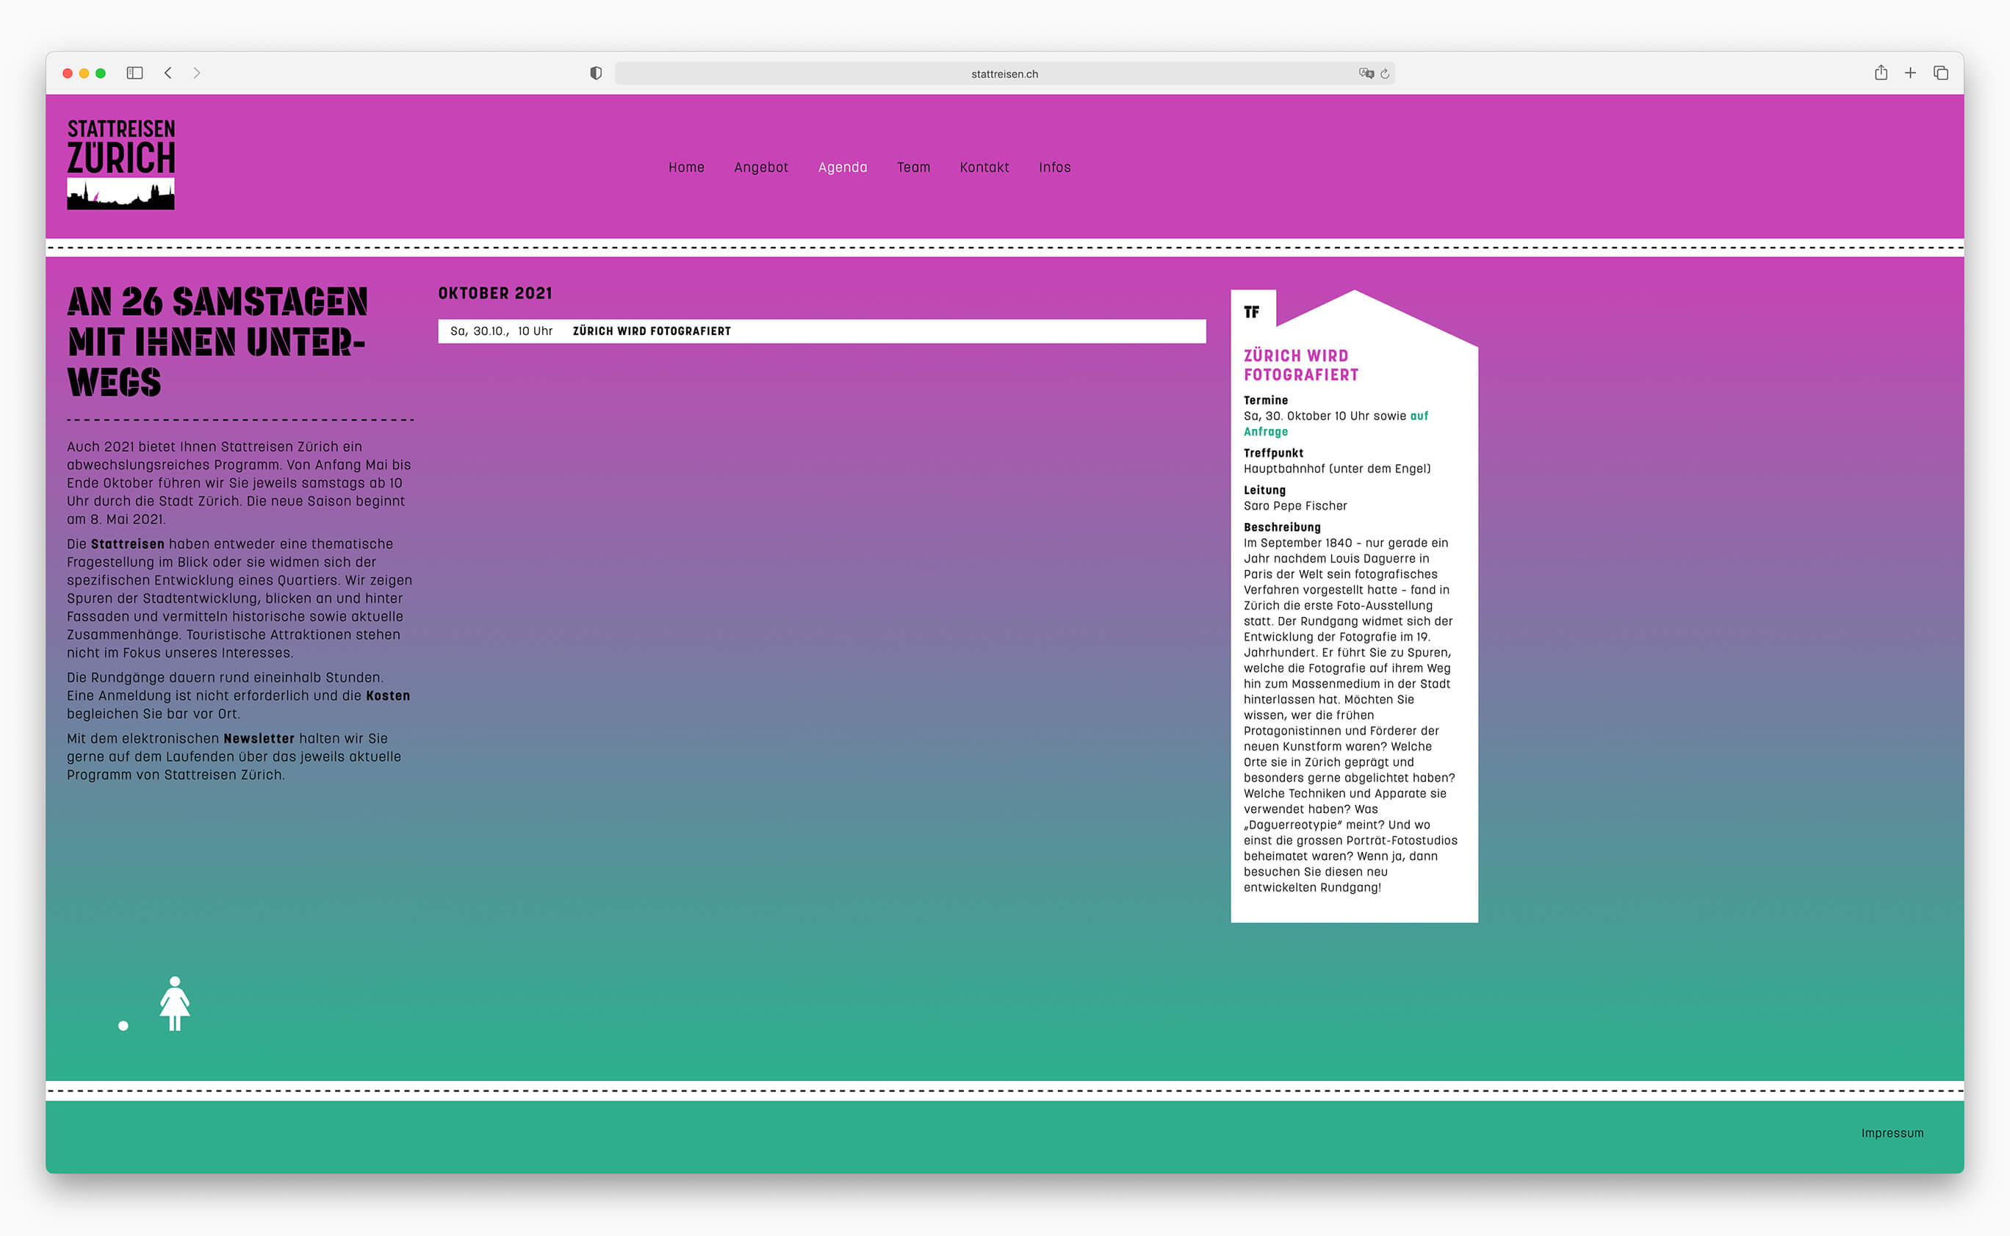Click the 'Beschreibung' label in card
Viewport: 2010px width, 1236px height.
(x=1282, y=527)
